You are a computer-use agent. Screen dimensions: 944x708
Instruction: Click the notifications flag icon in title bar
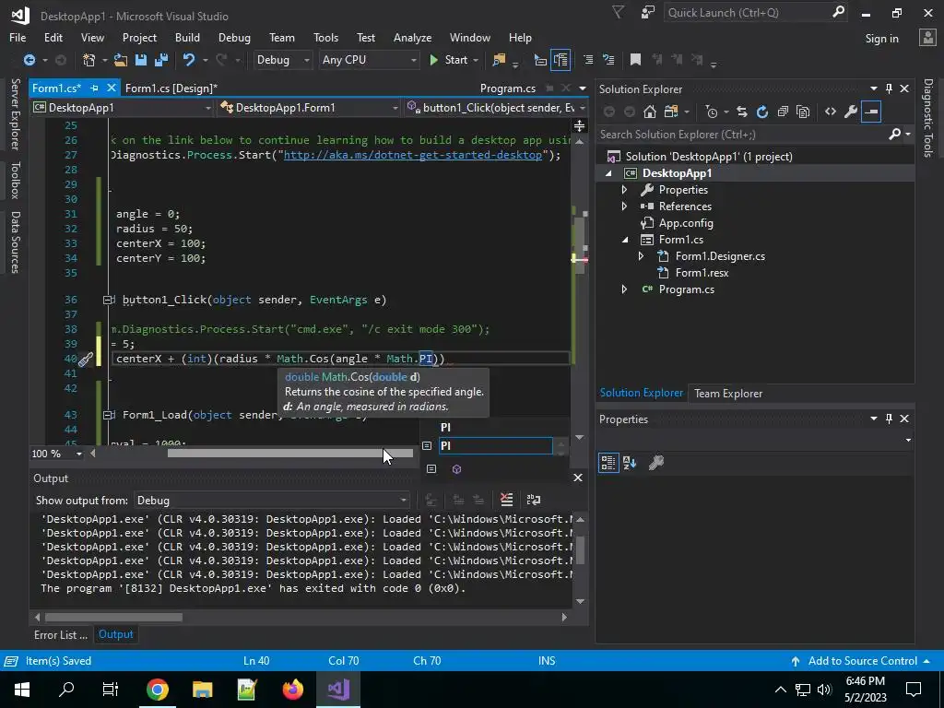[619, 12]
